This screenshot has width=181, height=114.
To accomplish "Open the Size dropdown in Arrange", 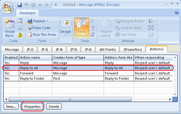I will [152, 35].
